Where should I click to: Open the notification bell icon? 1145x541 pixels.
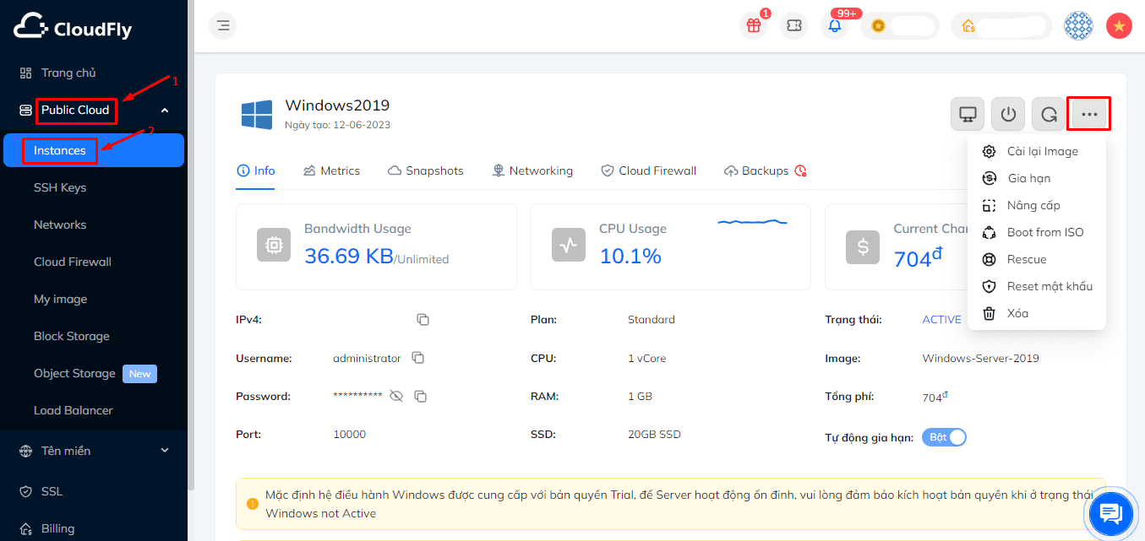[x=835, y=25]
